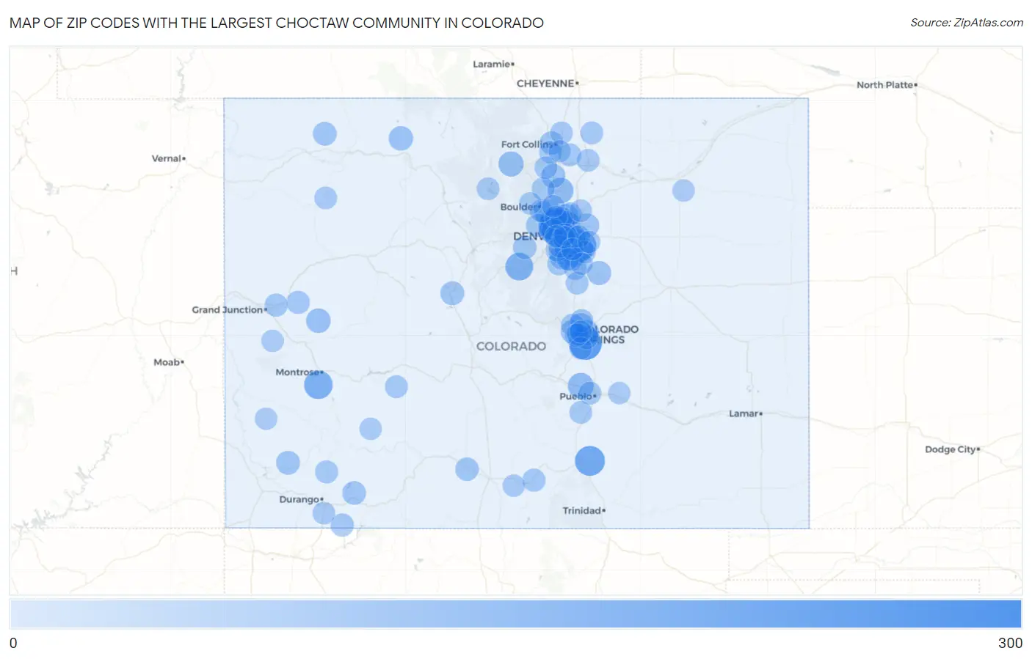The height and width of the screenshot is (659, 1032).
Task: Click the Boulder city label
Action: tap(518, 207)
